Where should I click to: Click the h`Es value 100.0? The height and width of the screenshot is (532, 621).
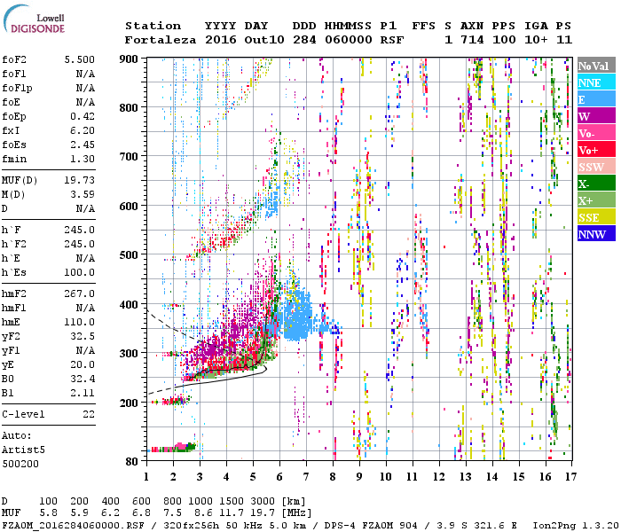80,273
